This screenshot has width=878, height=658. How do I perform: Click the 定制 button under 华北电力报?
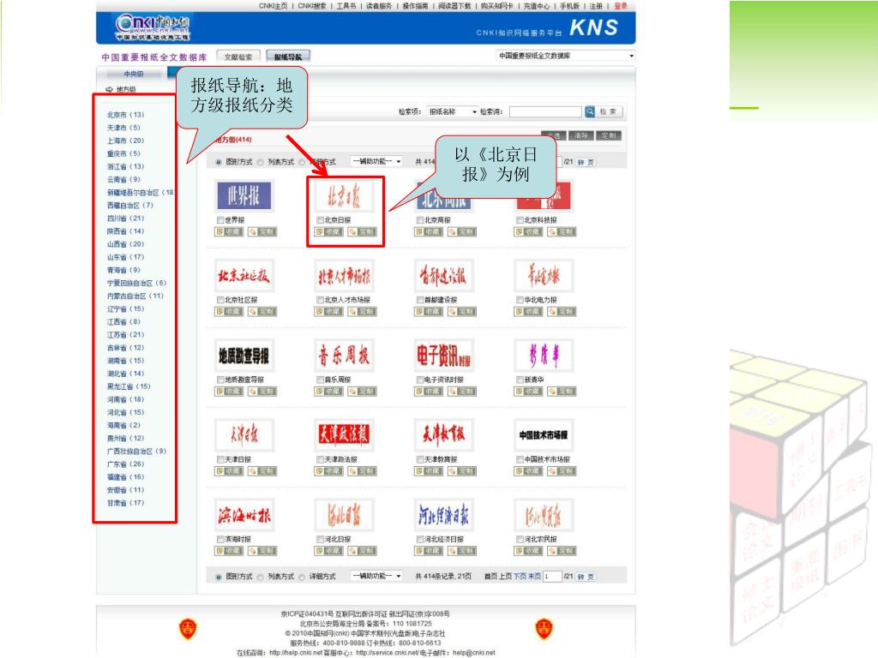pyautogui.click(x=562, y=312)
